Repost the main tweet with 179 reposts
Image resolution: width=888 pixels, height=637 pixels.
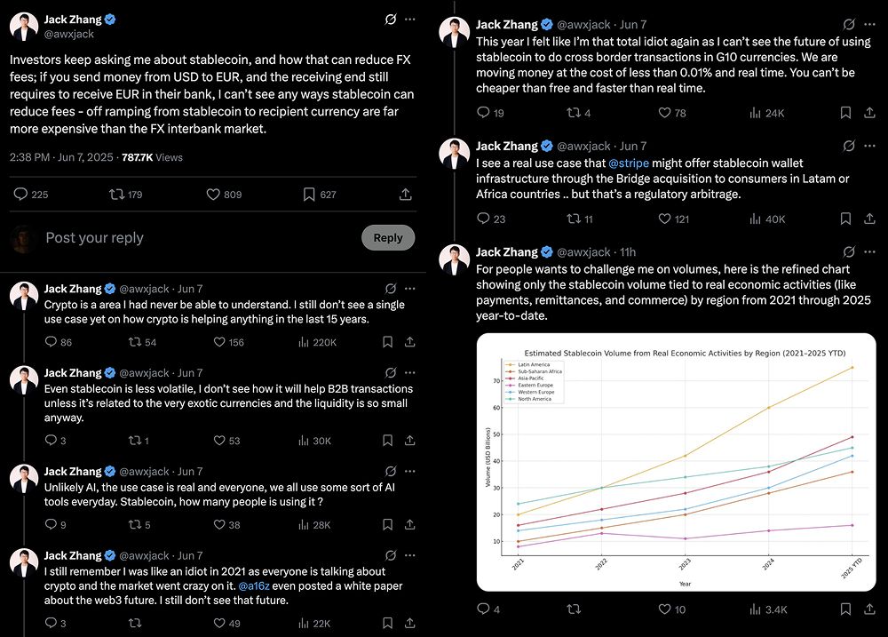pyautogui.click(x=115, y=194)
